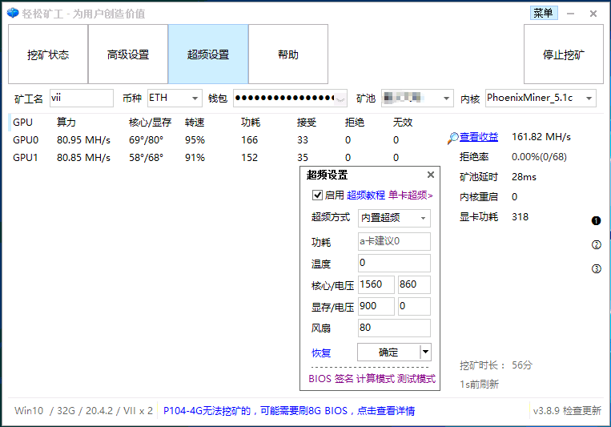Expand the 超频方式 内置超频 dropdown
611x427 pixels.
point(424,218)
